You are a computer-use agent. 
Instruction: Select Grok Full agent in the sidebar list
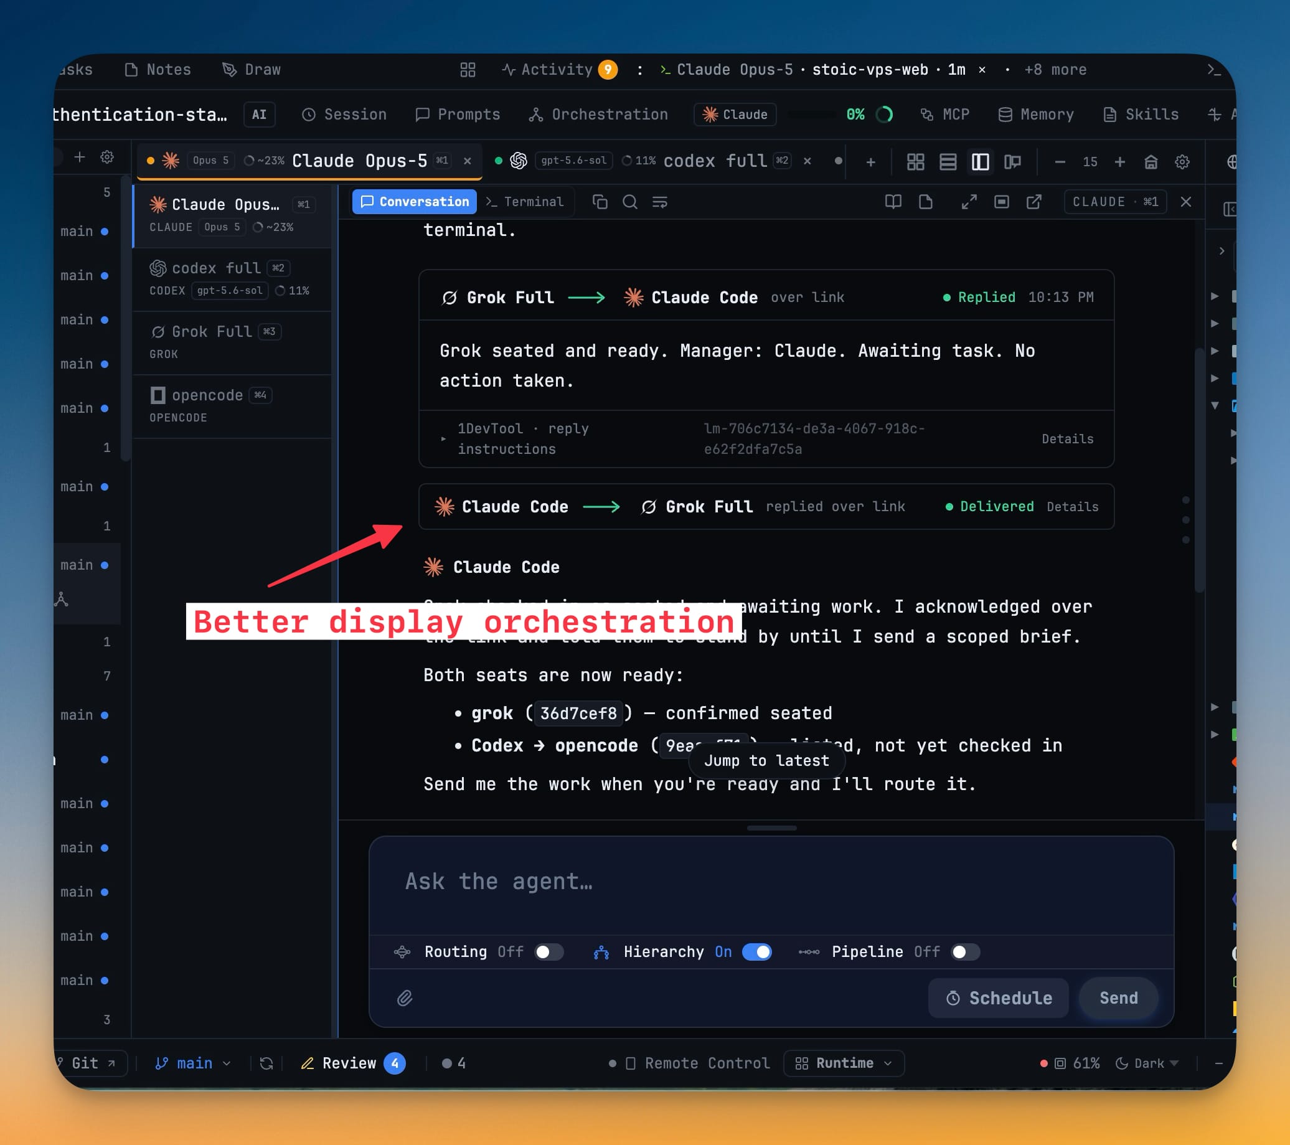232,342
